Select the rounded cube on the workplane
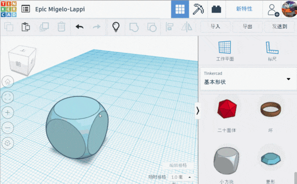The image size is (297, 184). [x=77, y=127]
